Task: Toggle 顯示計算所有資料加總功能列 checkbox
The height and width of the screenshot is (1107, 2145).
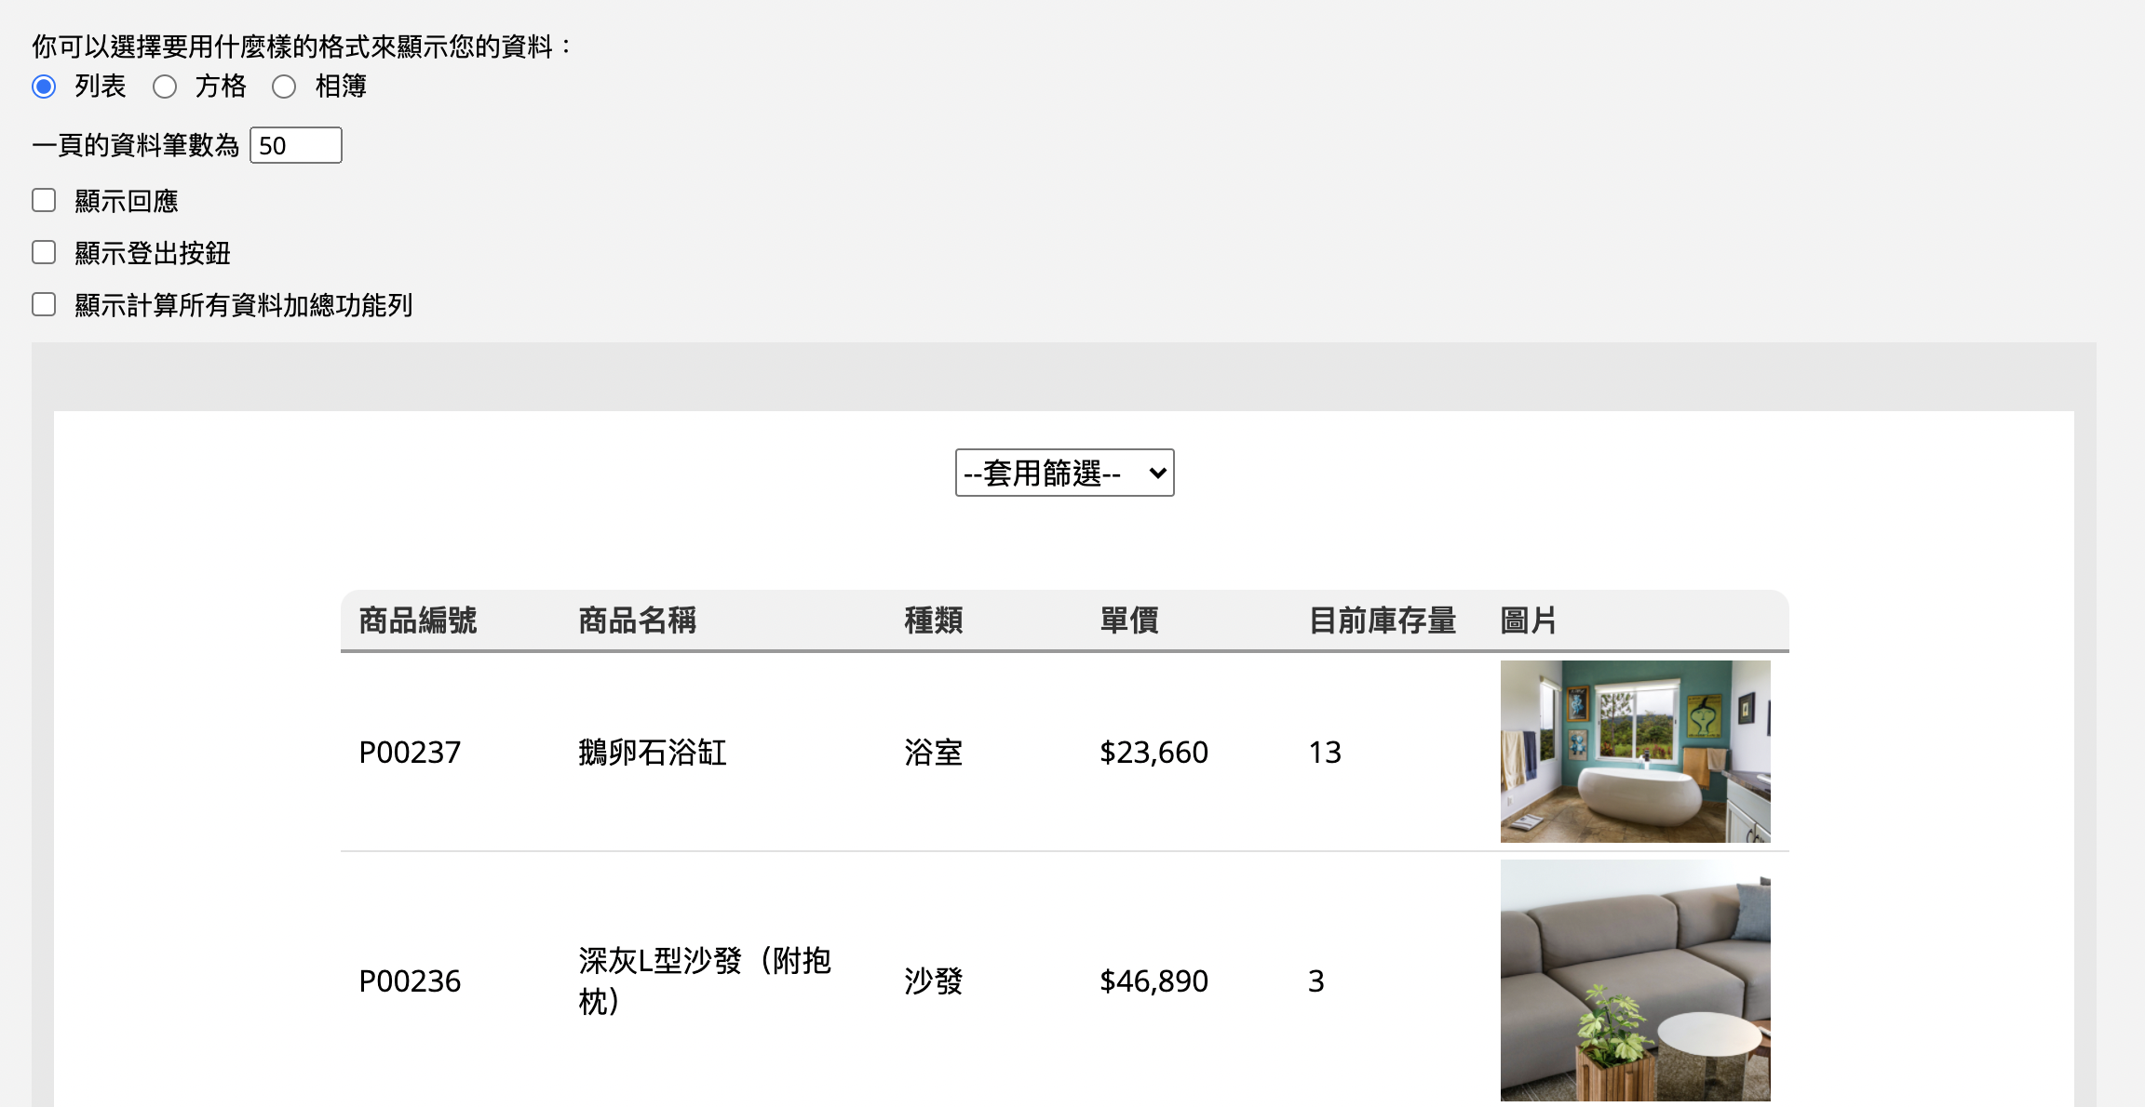Action: pyautogui.click(x=44, y=305)
